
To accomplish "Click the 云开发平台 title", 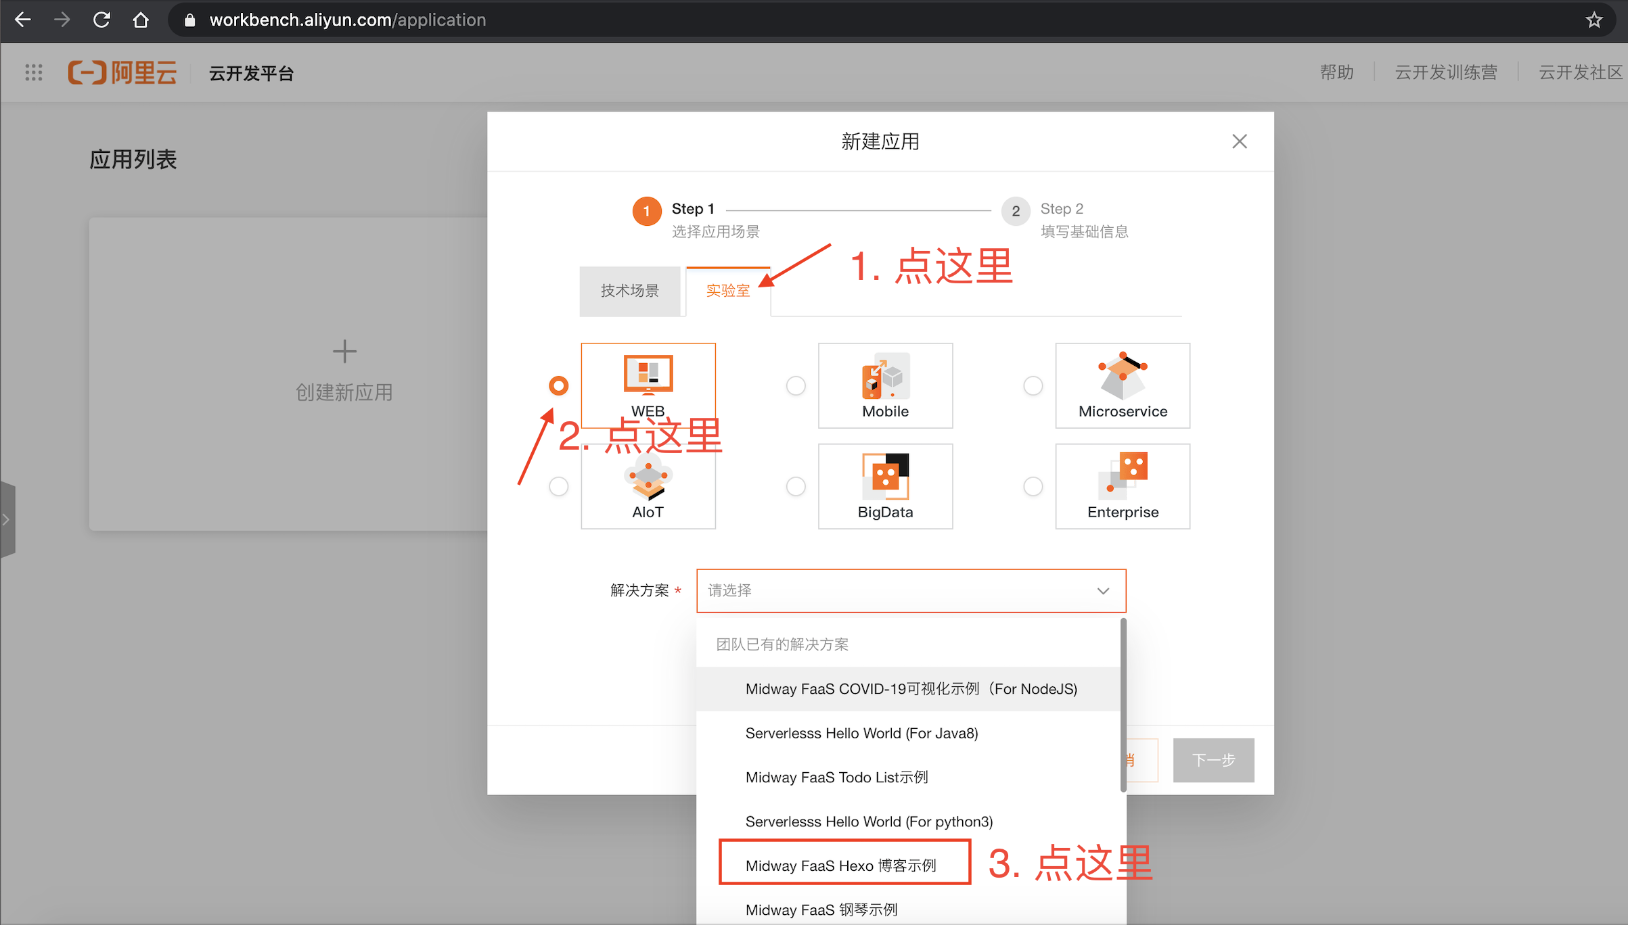I will tap(251, 73).
